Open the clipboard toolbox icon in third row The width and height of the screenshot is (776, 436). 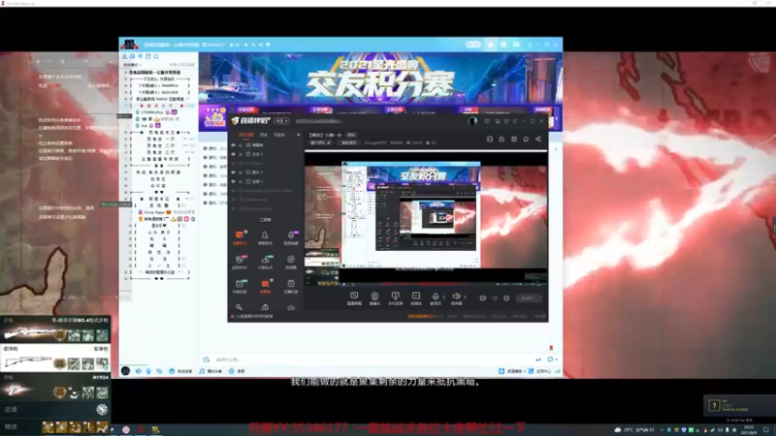(x=291, y=286)
